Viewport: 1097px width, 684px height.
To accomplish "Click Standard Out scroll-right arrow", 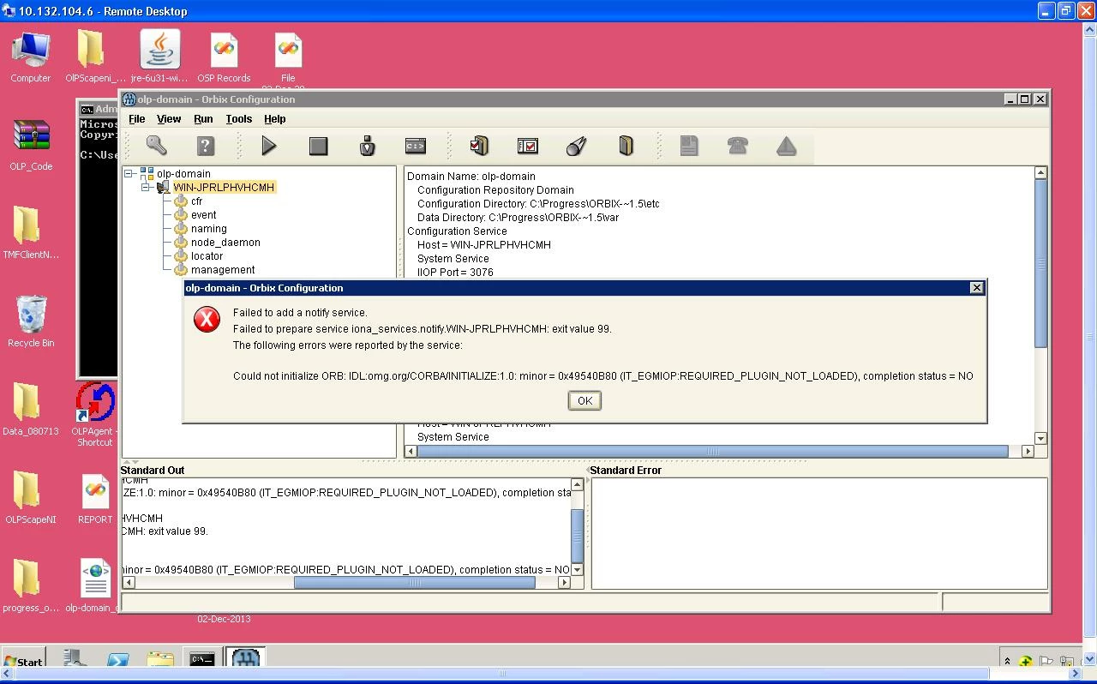I will [564, 583].
